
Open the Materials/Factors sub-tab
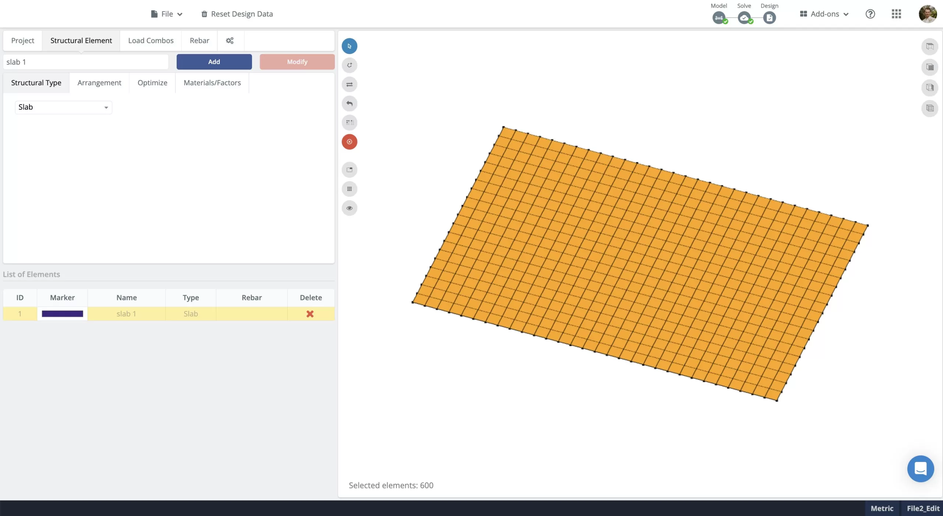tap(212, 83)
